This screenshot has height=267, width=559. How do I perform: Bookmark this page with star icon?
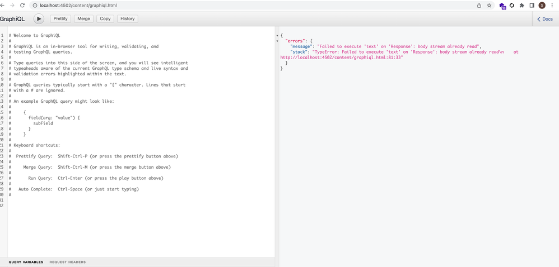[489, 6]
